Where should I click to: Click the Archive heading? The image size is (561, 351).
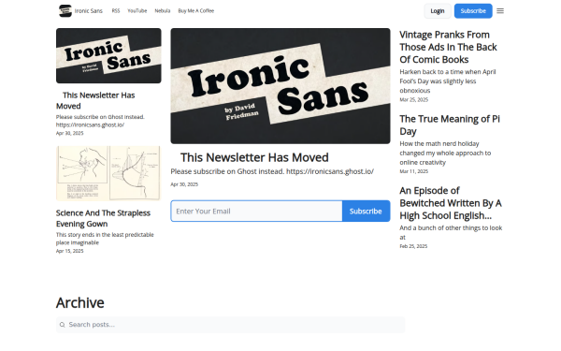point(80,303)
